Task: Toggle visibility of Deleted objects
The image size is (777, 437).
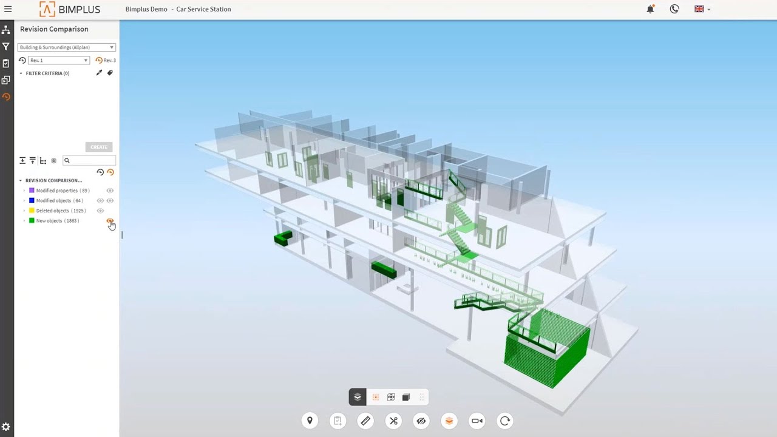Action: coord(100,211)
